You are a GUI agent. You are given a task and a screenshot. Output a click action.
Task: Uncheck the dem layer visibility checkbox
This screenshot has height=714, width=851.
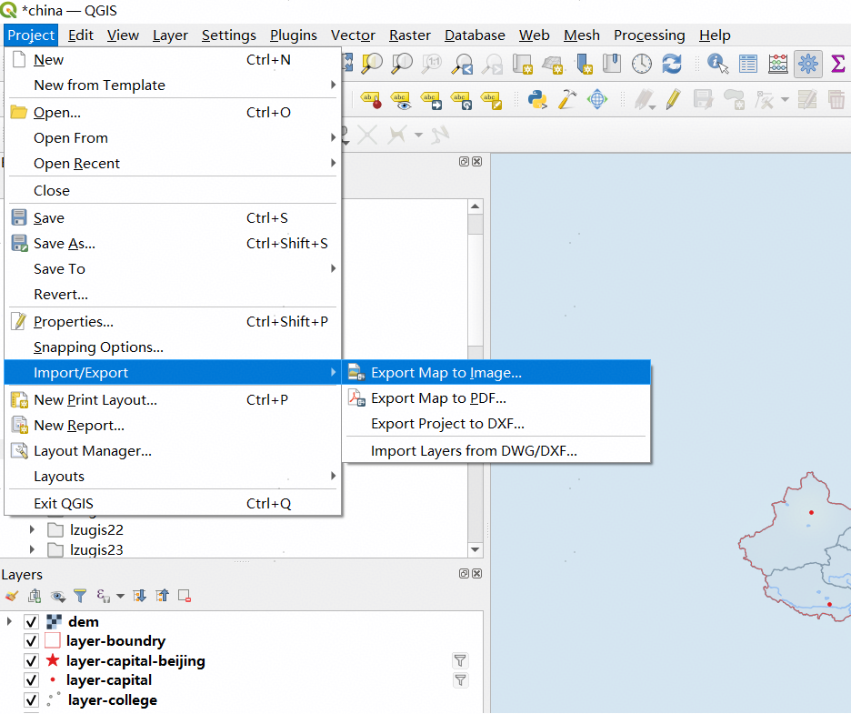point(32,622)
